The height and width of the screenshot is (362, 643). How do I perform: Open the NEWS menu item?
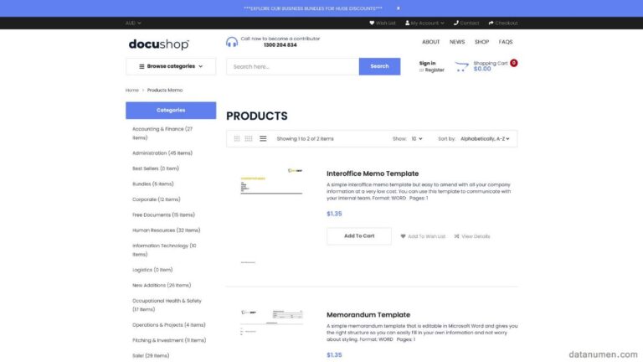click(x=457, y=42)
